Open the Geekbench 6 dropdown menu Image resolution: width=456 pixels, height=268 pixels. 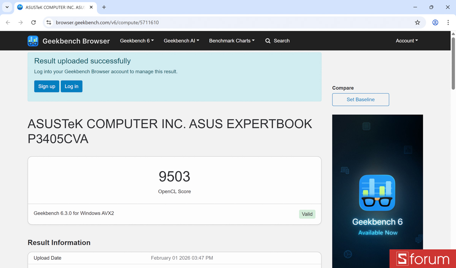point(136,41)
